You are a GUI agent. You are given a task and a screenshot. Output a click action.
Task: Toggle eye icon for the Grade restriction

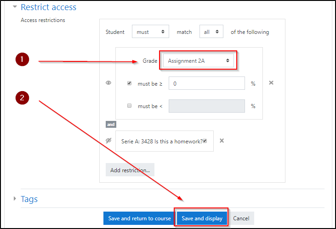coord(108,83)
